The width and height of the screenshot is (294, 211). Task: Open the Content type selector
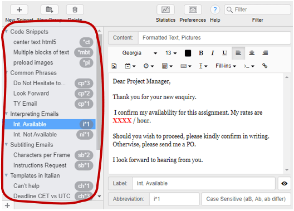coord(214,38)
